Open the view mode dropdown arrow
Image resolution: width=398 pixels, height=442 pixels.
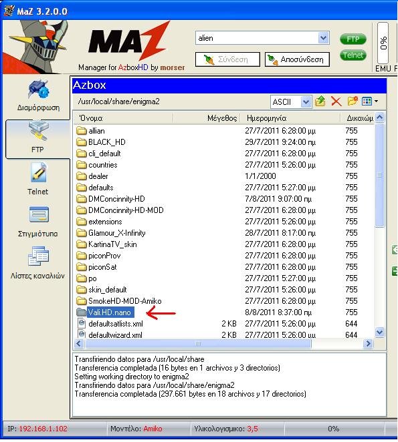click(376, 101)
